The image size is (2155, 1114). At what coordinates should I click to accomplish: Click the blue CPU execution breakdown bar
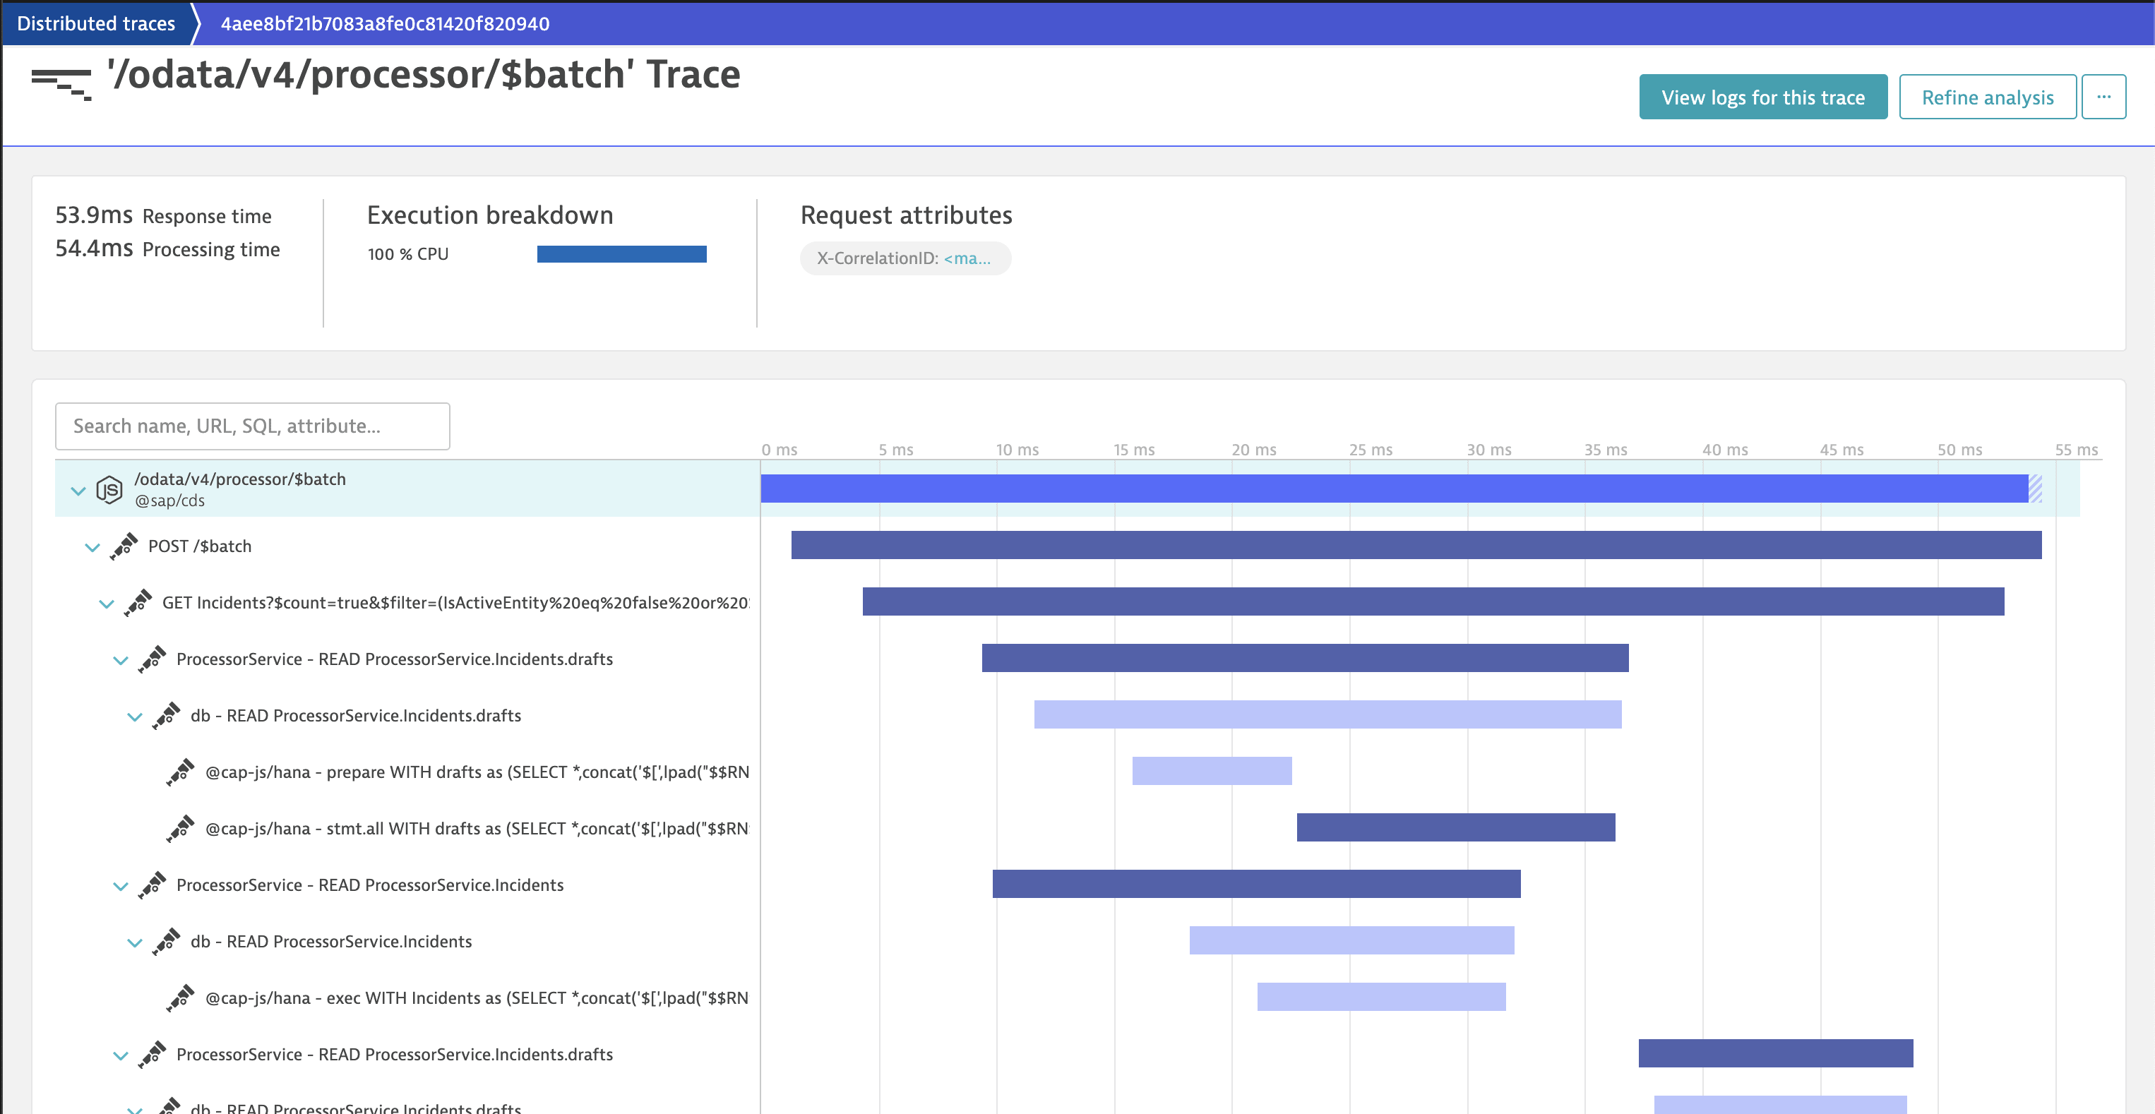coord(621,253)
